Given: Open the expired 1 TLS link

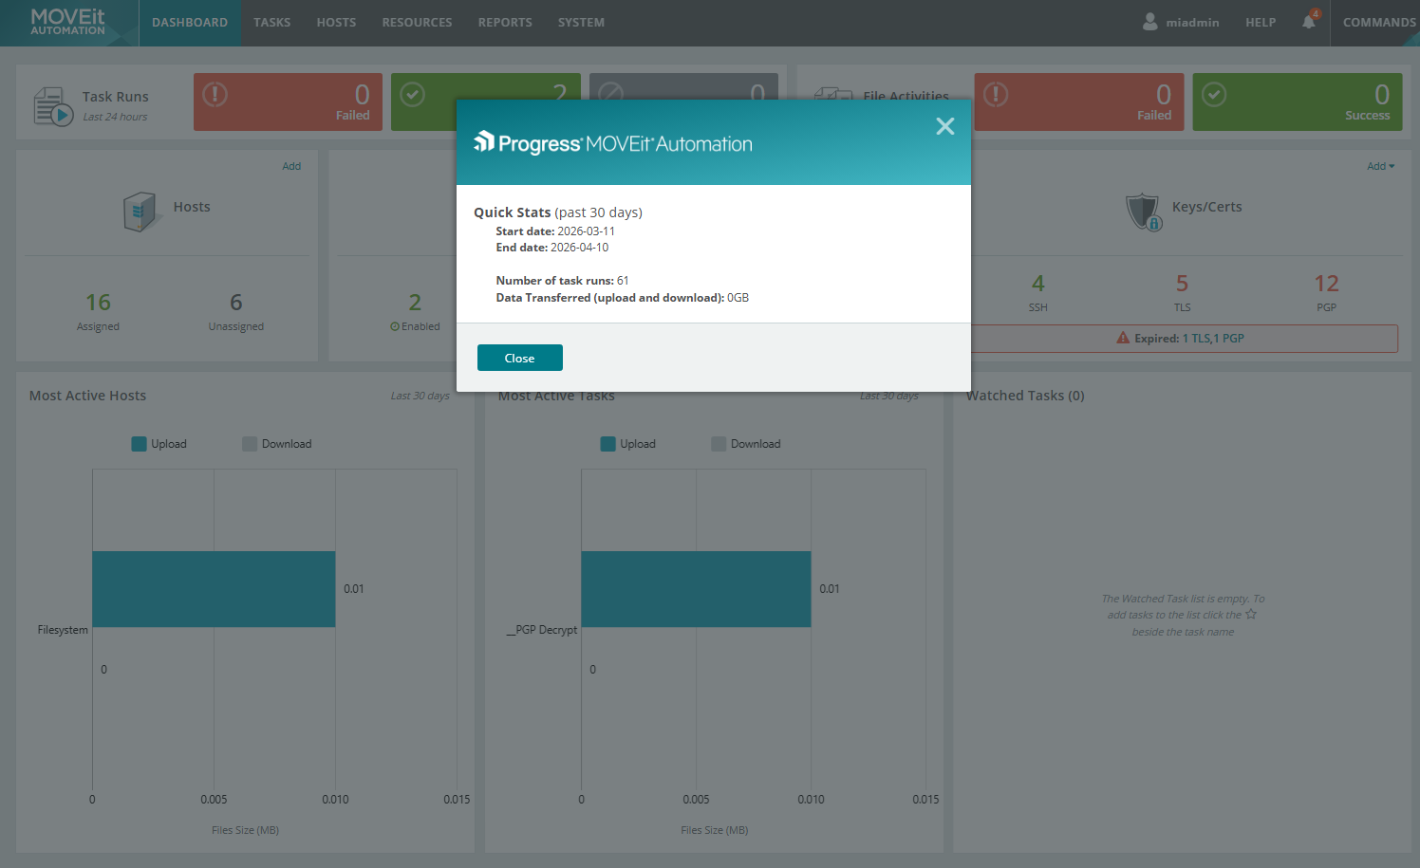Looking at the screenshot, I should (x=1196, y=338).
